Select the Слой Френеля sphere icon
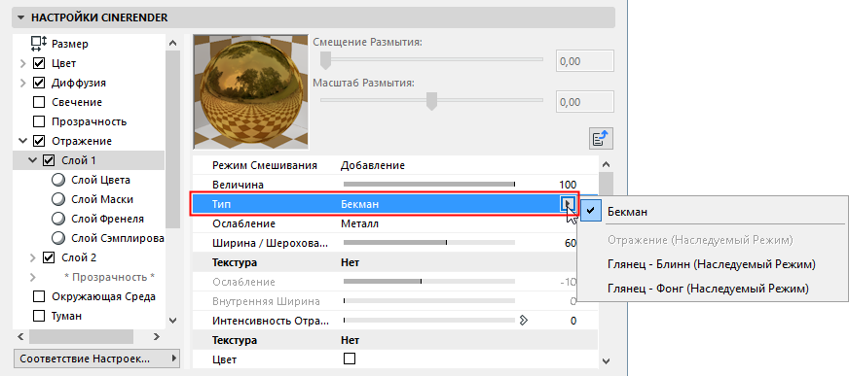This screenshot has height=376, width=849. [x=58, y=219]
